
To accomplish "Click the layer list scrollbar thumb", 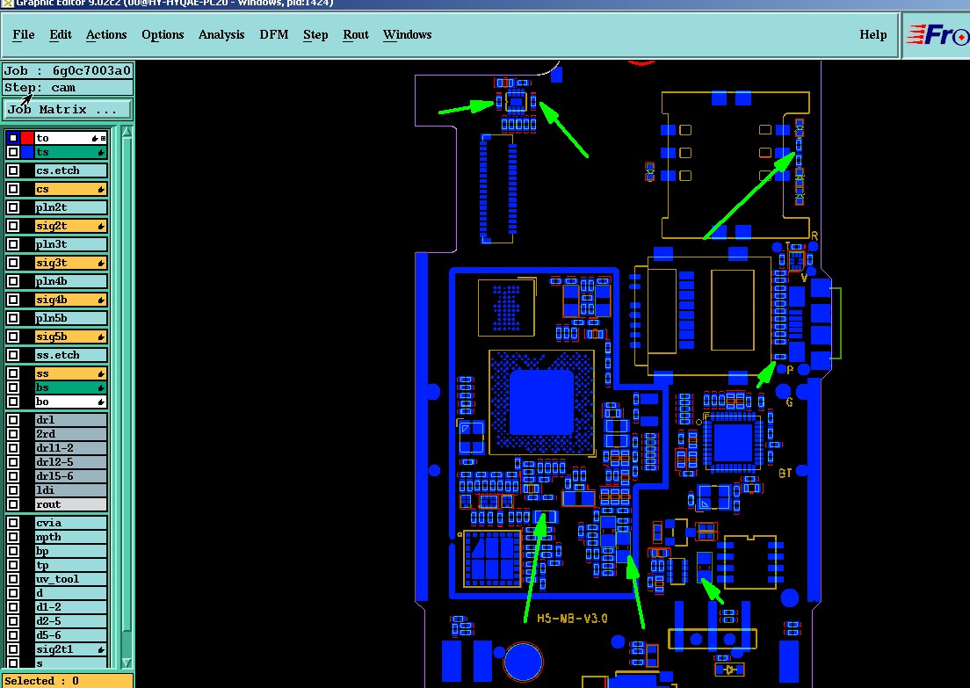I will pos(127,384).
